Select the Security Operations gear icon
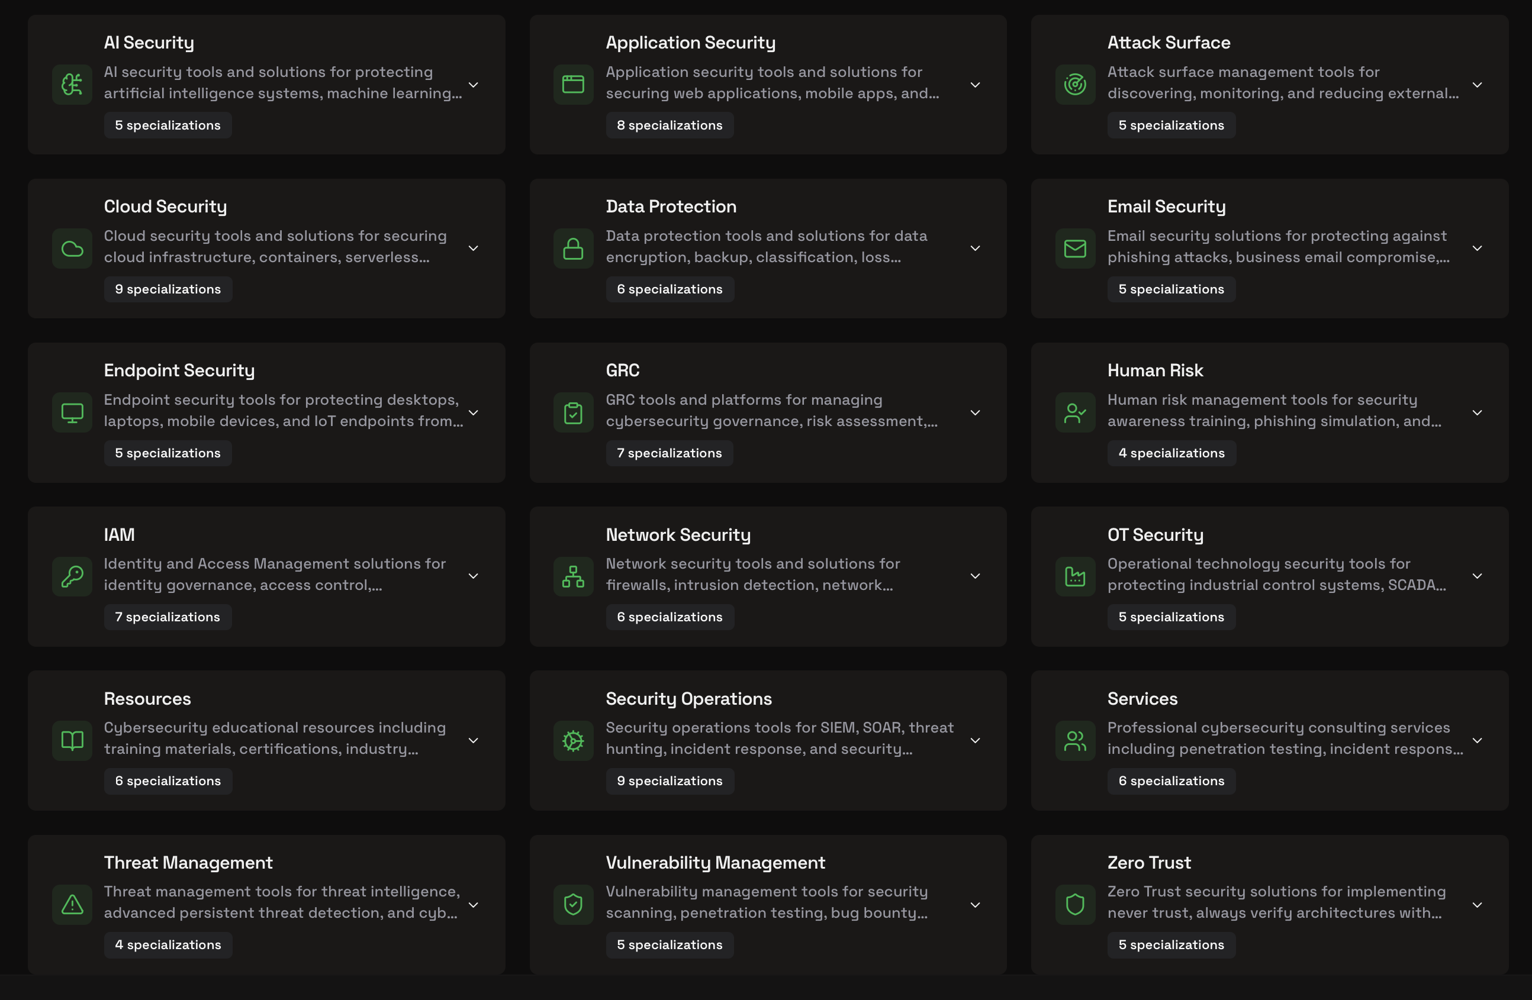1532x1000 pixels. tap(573, 741)
